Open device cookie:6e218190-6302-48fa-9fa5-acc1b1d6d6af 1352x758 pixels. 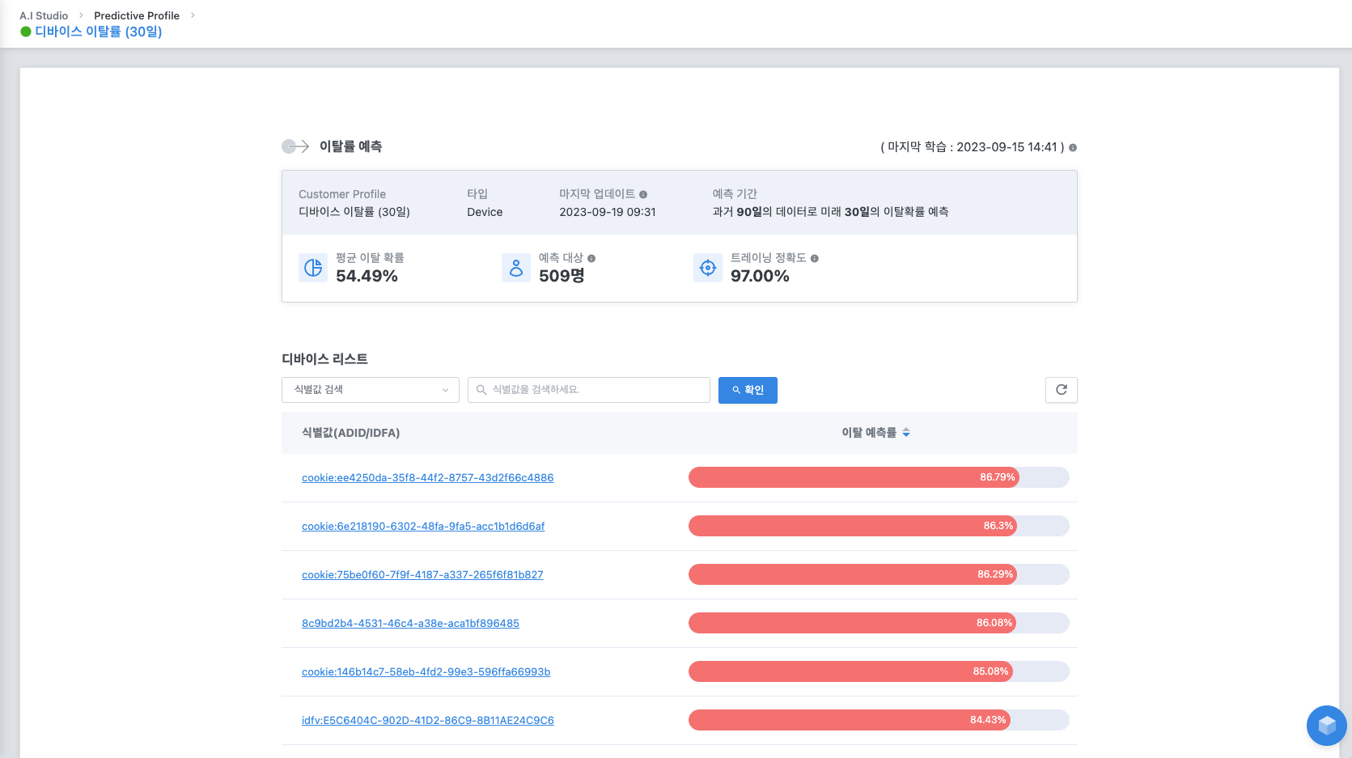click(423, 527)
